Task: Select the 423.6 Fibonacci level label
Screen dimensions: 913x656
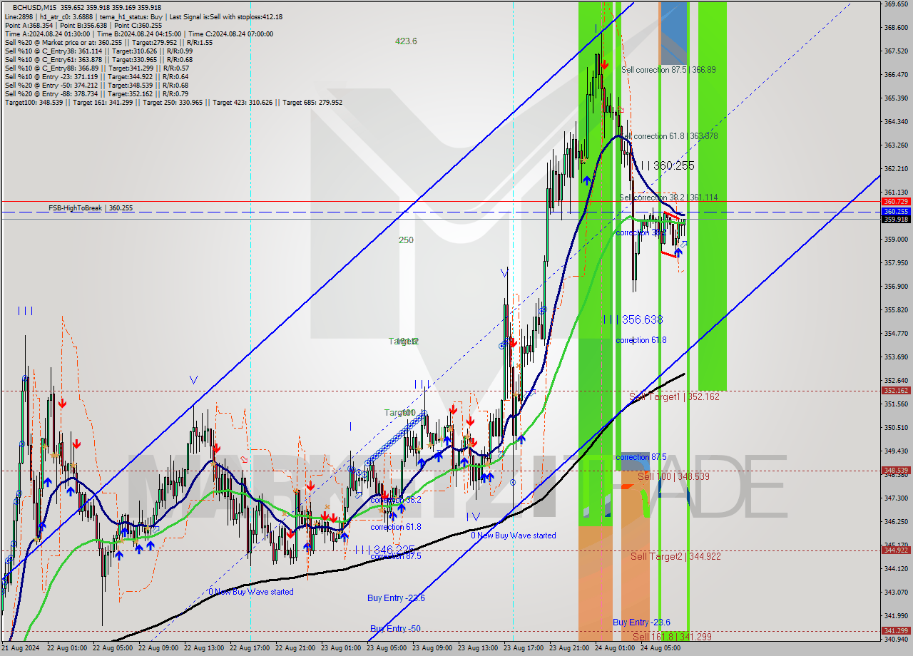Action: [406, 41]
